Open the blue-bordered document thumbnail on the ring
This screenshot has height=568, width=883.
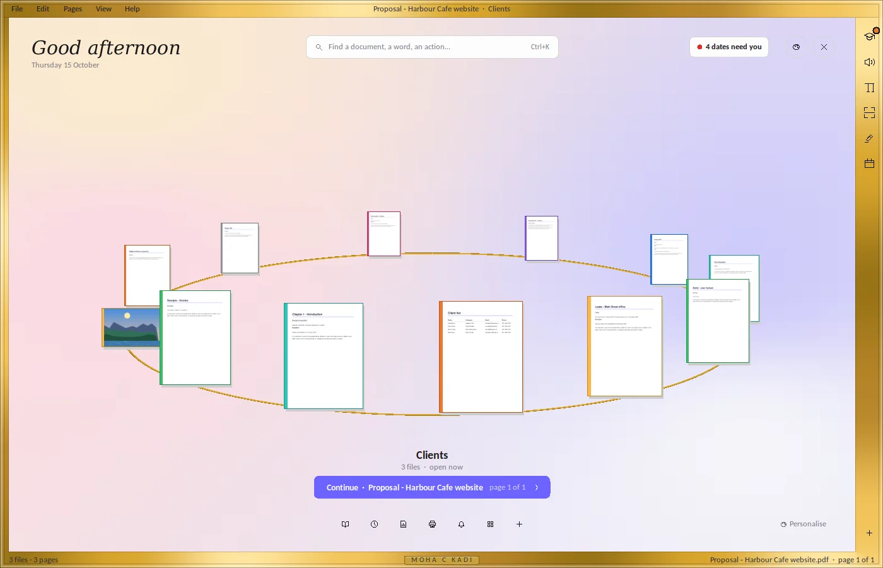[669, 259]
